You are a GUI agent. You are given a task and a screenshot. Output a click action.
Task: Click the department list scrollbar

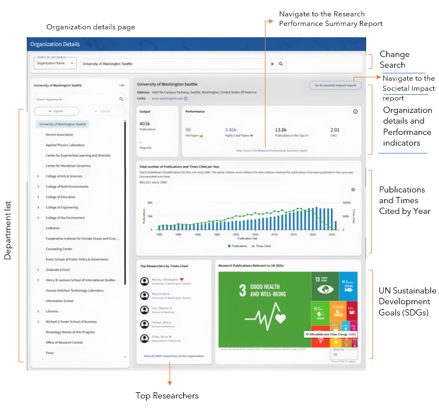tap(125, 203)
